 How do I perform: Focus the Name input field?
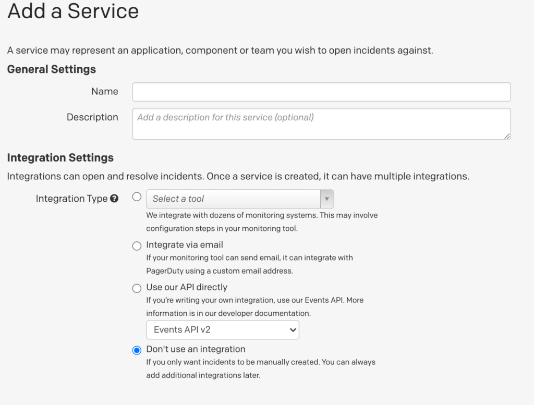pos(321,92)
